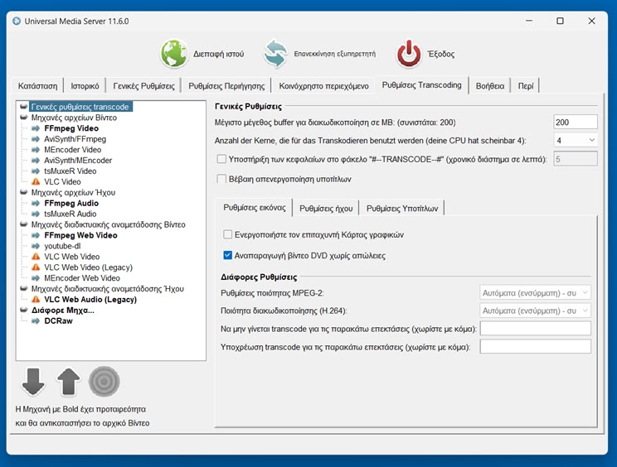617x467 pixels.
Task: Click the chapter interval minutes field
Action: click(x=576, y=159)
